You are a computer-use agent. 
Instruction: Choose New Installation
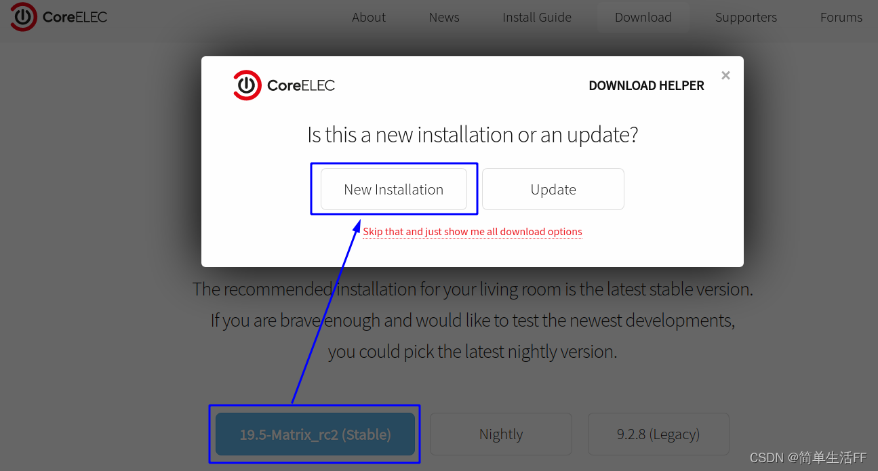394,190
